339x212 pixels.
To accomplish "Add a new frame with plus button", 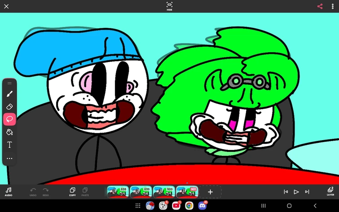I will pos(210,192).
